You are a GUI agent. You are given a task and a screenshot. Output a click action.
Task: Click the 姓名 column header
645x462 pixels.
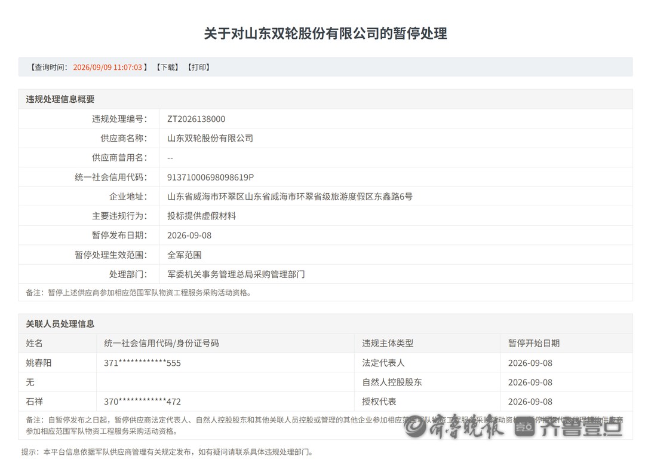[x=34, y=344]
